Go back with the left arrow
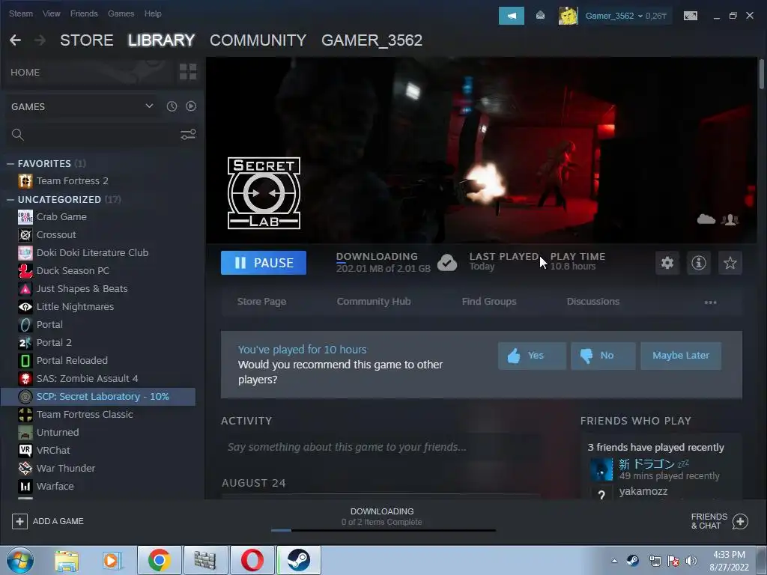Screen dimensions: 767x575 15,40
